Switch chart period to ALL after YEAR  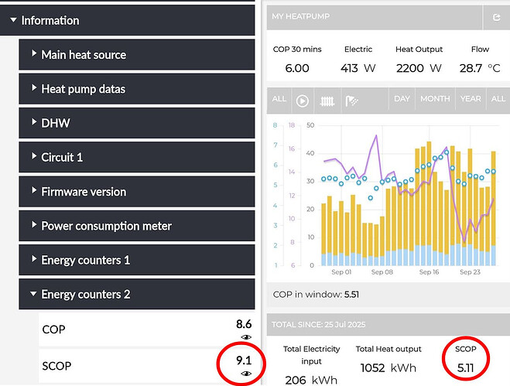(498, 99)
